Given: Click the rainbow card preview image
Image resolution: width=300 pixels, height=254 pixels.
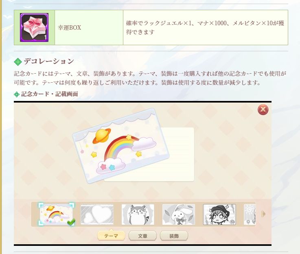Looking at the screenshot, I should [x=121, y=146].
